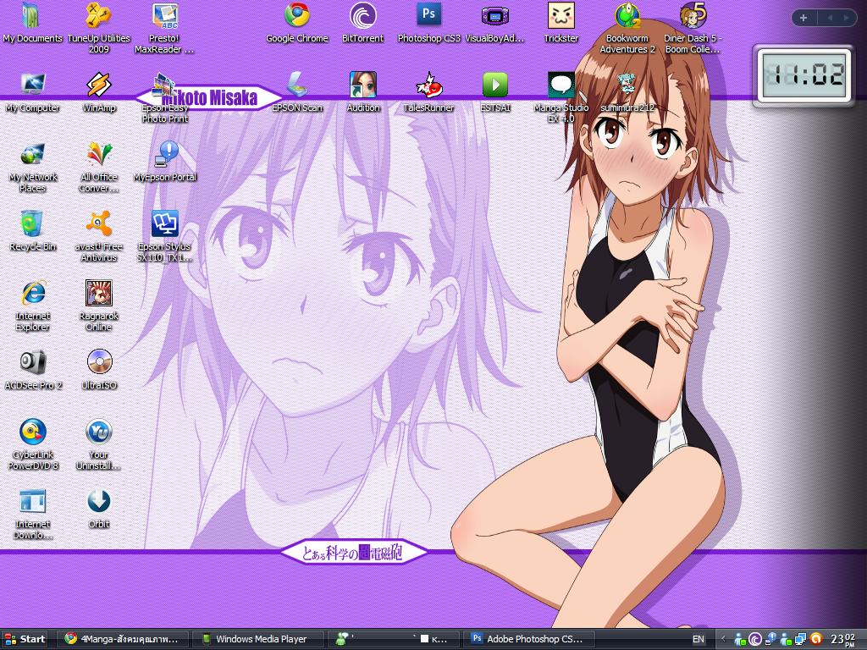Open the EPSON Scan shortcut

point(297,93)
